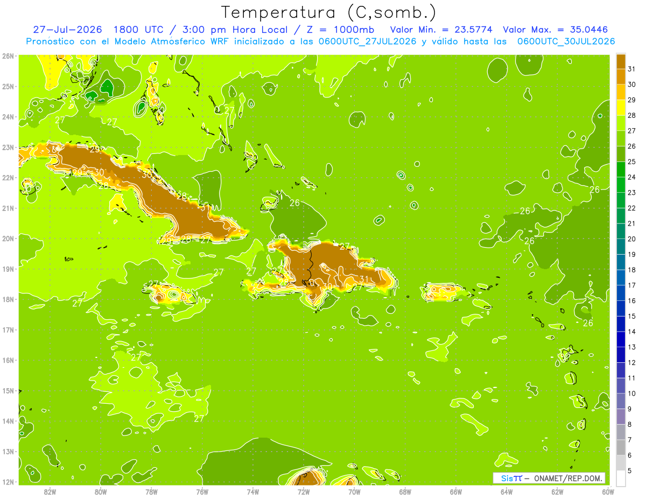Click the '12N' latitude axis label
The height and width of the screenshot is (499, 646).
pyautogui.click(x=8, y=481)
